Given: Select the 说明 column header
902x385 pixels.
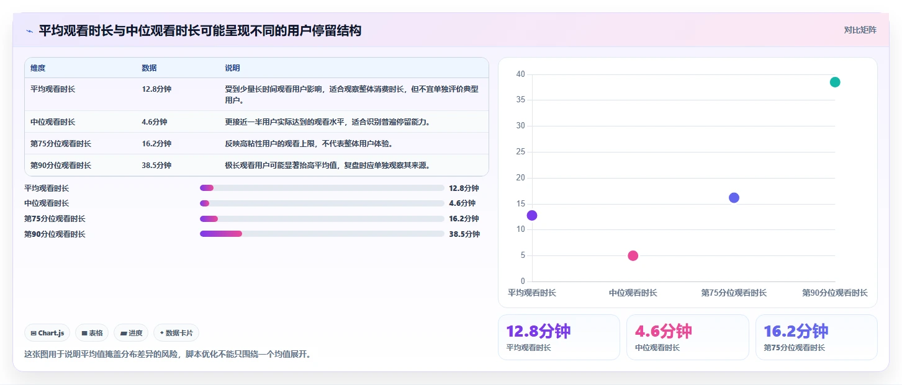Looking at the screenshot, I should [232, 68].
